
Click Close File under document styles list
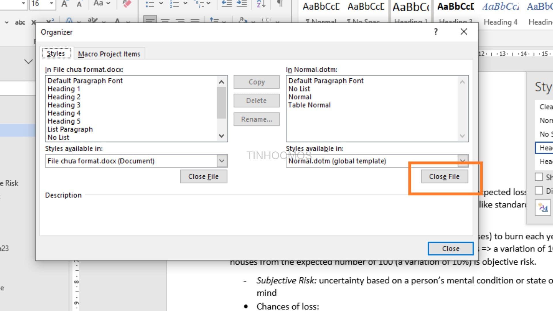pyautogui.click(x=204, y=177)
